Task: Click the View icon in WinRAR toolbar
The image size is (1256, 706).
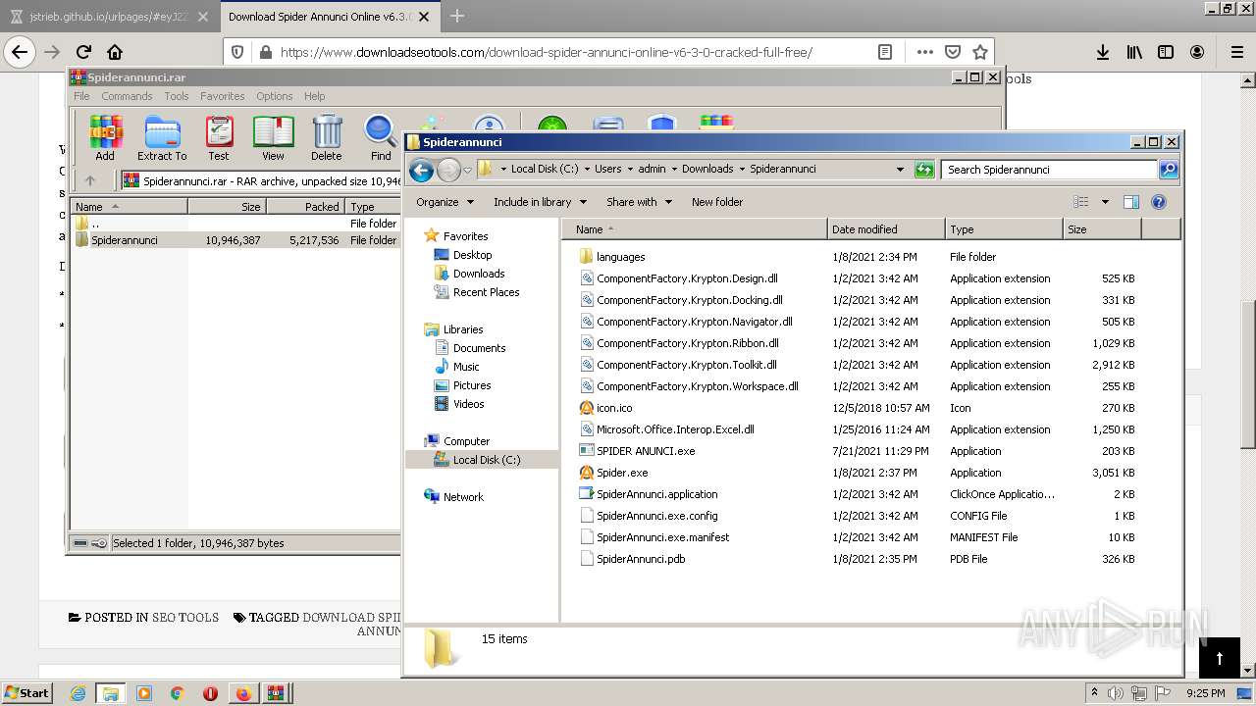Action: [273, 137]
